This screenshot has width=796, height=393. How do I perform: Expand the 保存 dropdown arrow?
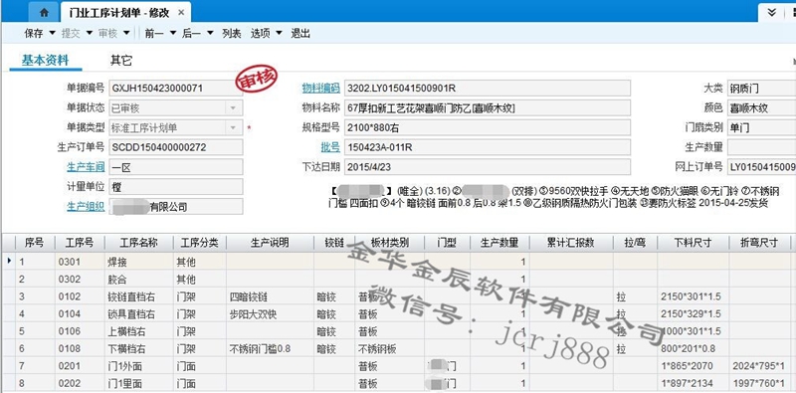[x=53, y=34]
